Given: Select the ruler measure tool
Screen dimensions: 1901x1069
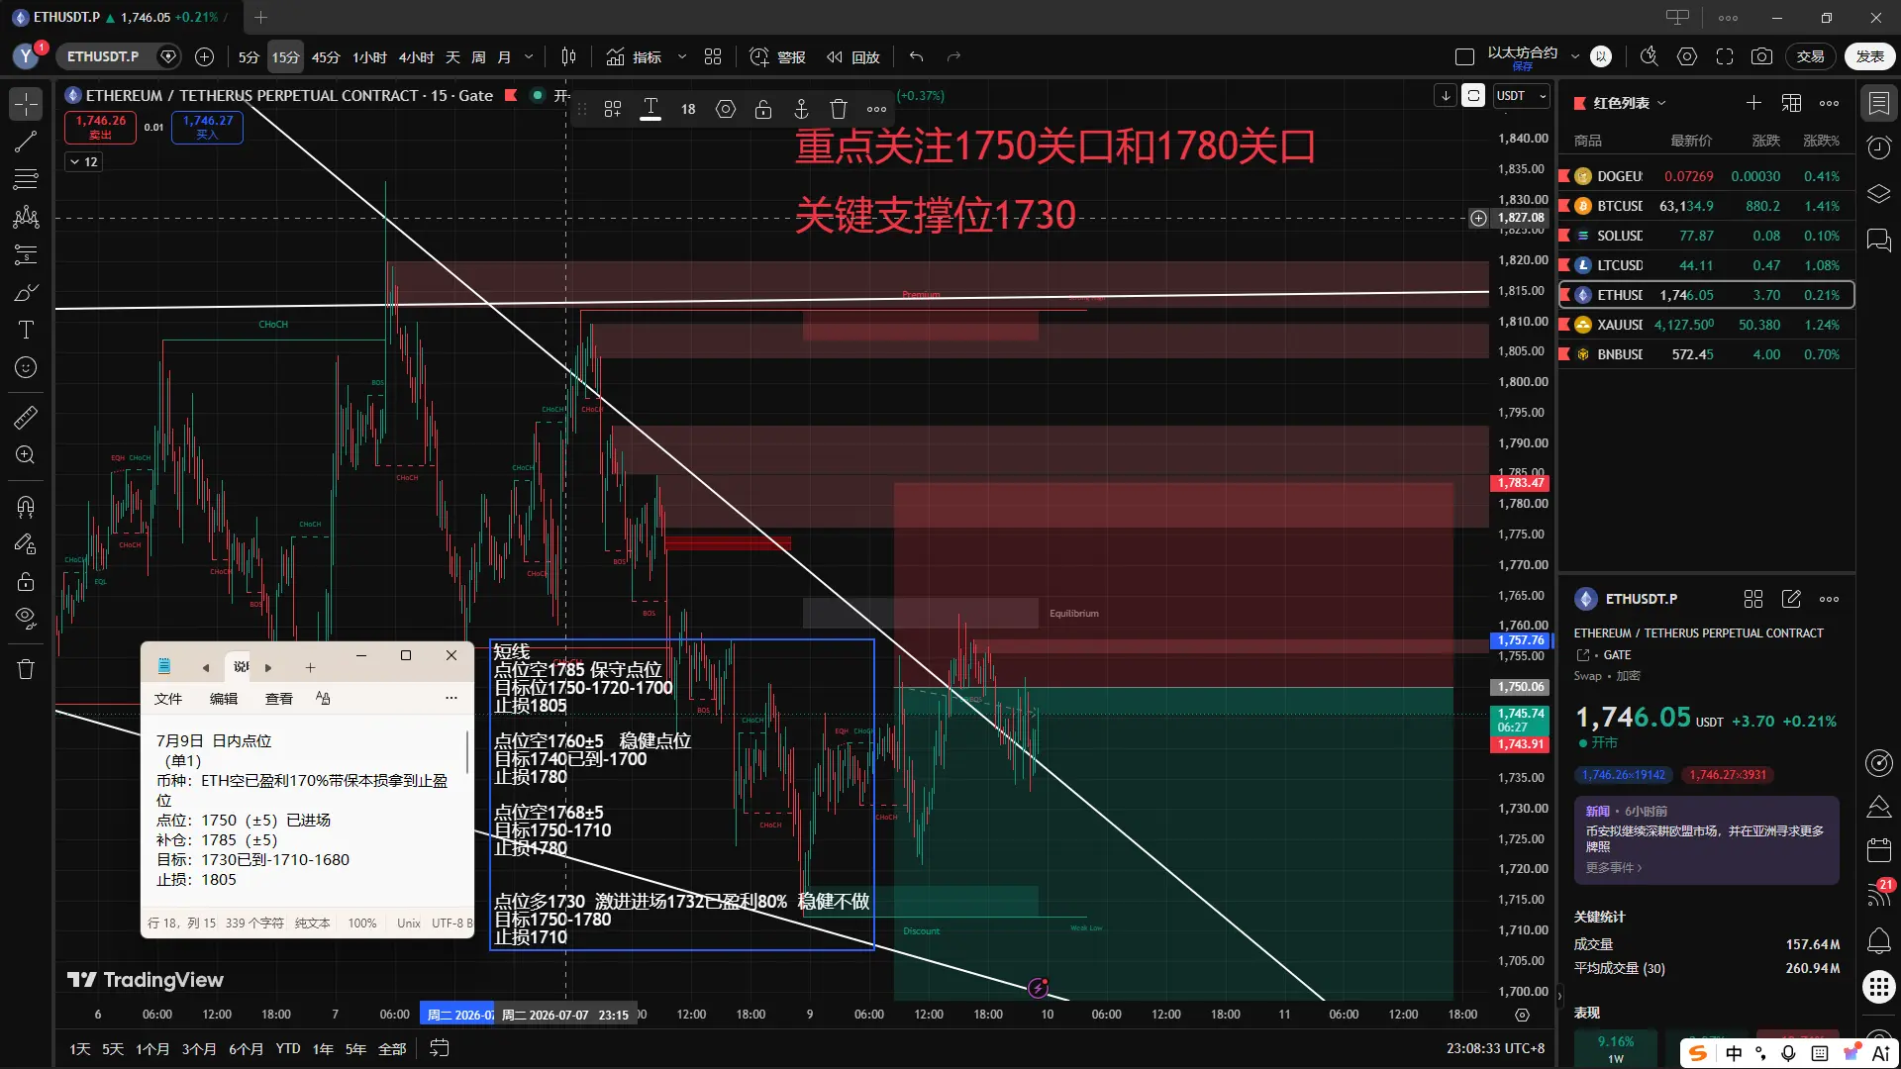Looking at the screenshot, I should pyautogui.click(x=26, y=417).
